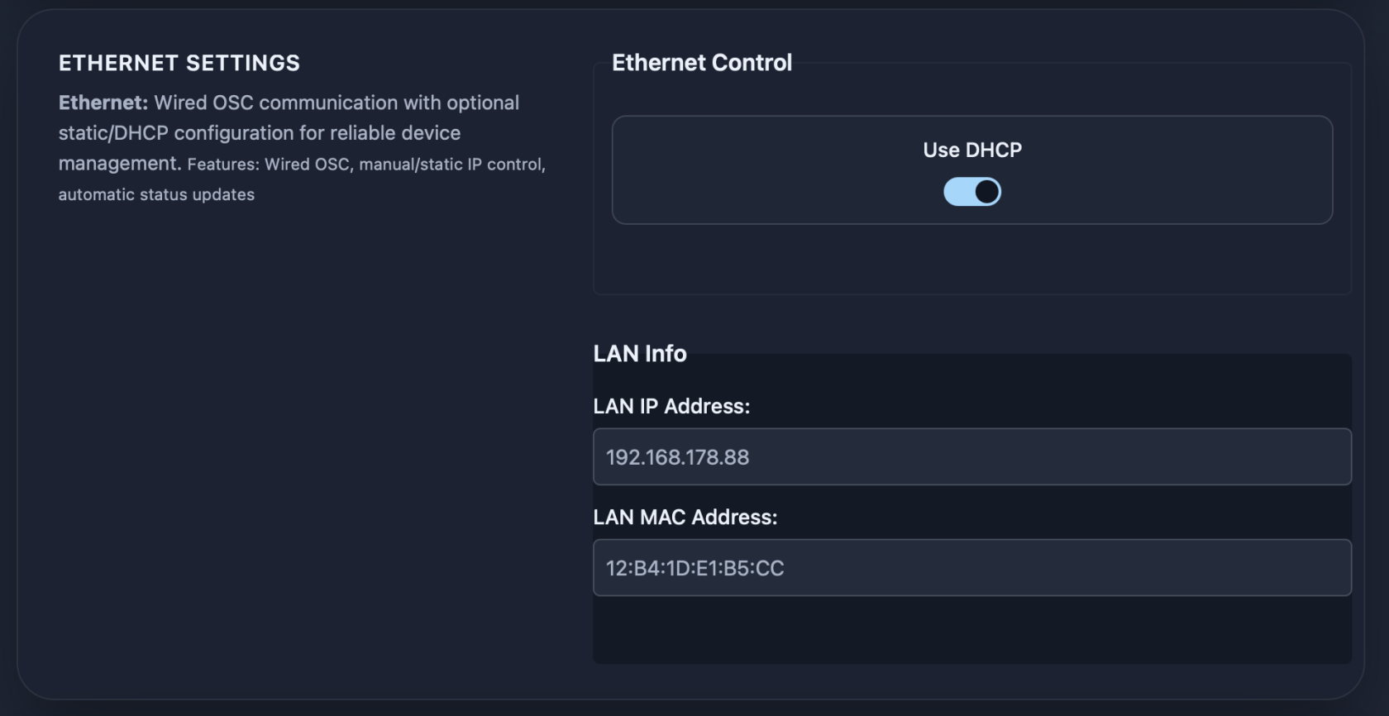Click the LAN IP Address input field
Screen dimensions: 1389x716
click(x=971, y=457)
